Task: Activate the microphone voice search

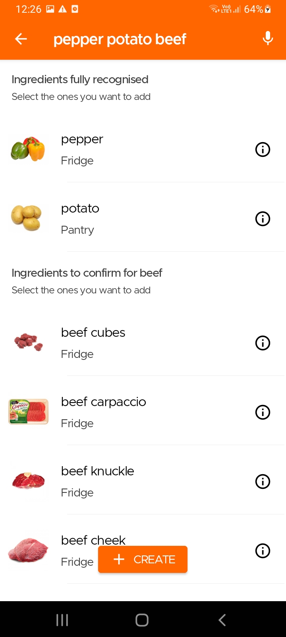Action: point(268,39)
